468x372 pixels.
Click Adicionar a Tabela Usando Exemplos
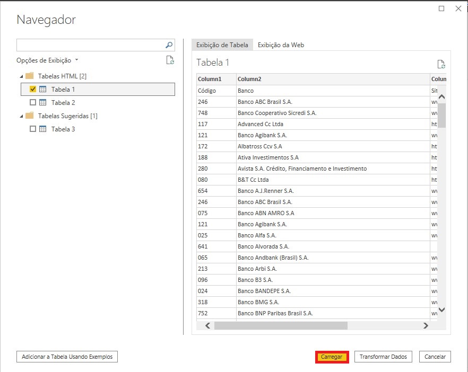point(67,357)
